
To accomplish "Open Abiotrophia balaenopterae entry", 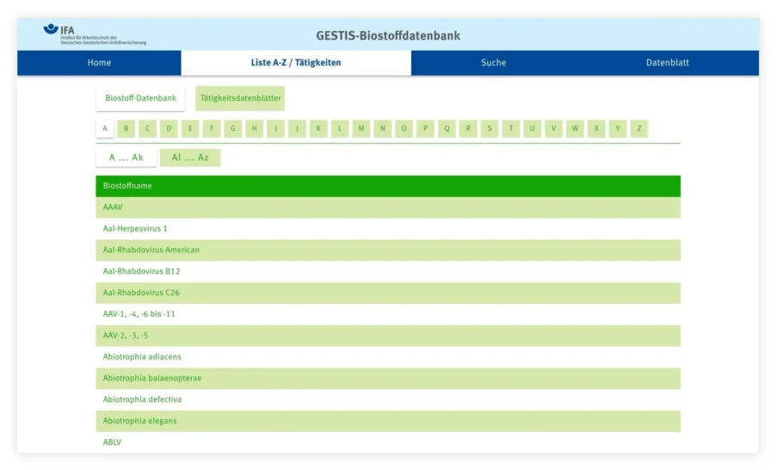I will pyautogui.click(x=388, y=378).
